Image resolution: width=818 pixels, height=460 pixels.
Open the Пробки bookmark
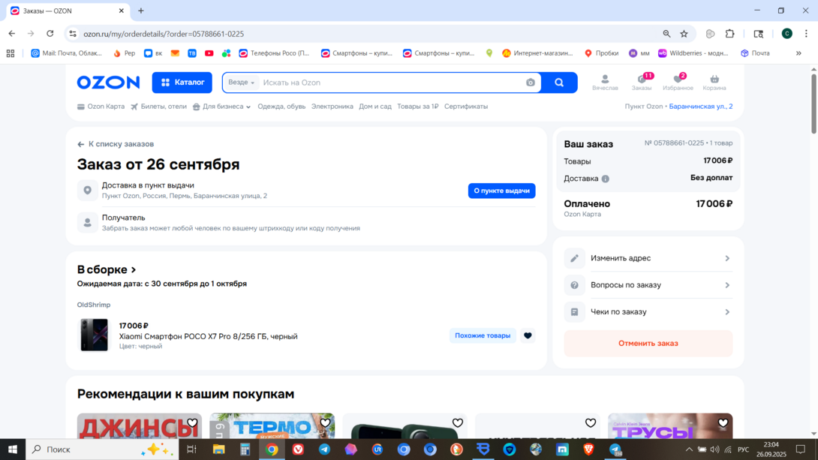[x=601, y=53]
